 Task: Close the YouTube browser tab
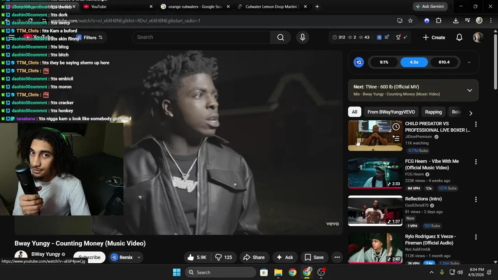151,7
